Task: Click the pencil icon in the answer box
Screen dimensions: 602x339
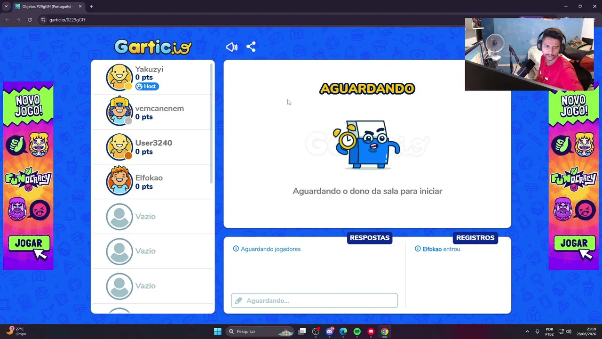Action: 238,300
